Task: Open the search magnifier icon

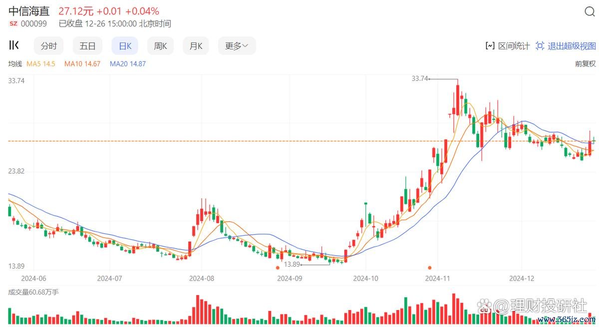Action: pos(589,12)
